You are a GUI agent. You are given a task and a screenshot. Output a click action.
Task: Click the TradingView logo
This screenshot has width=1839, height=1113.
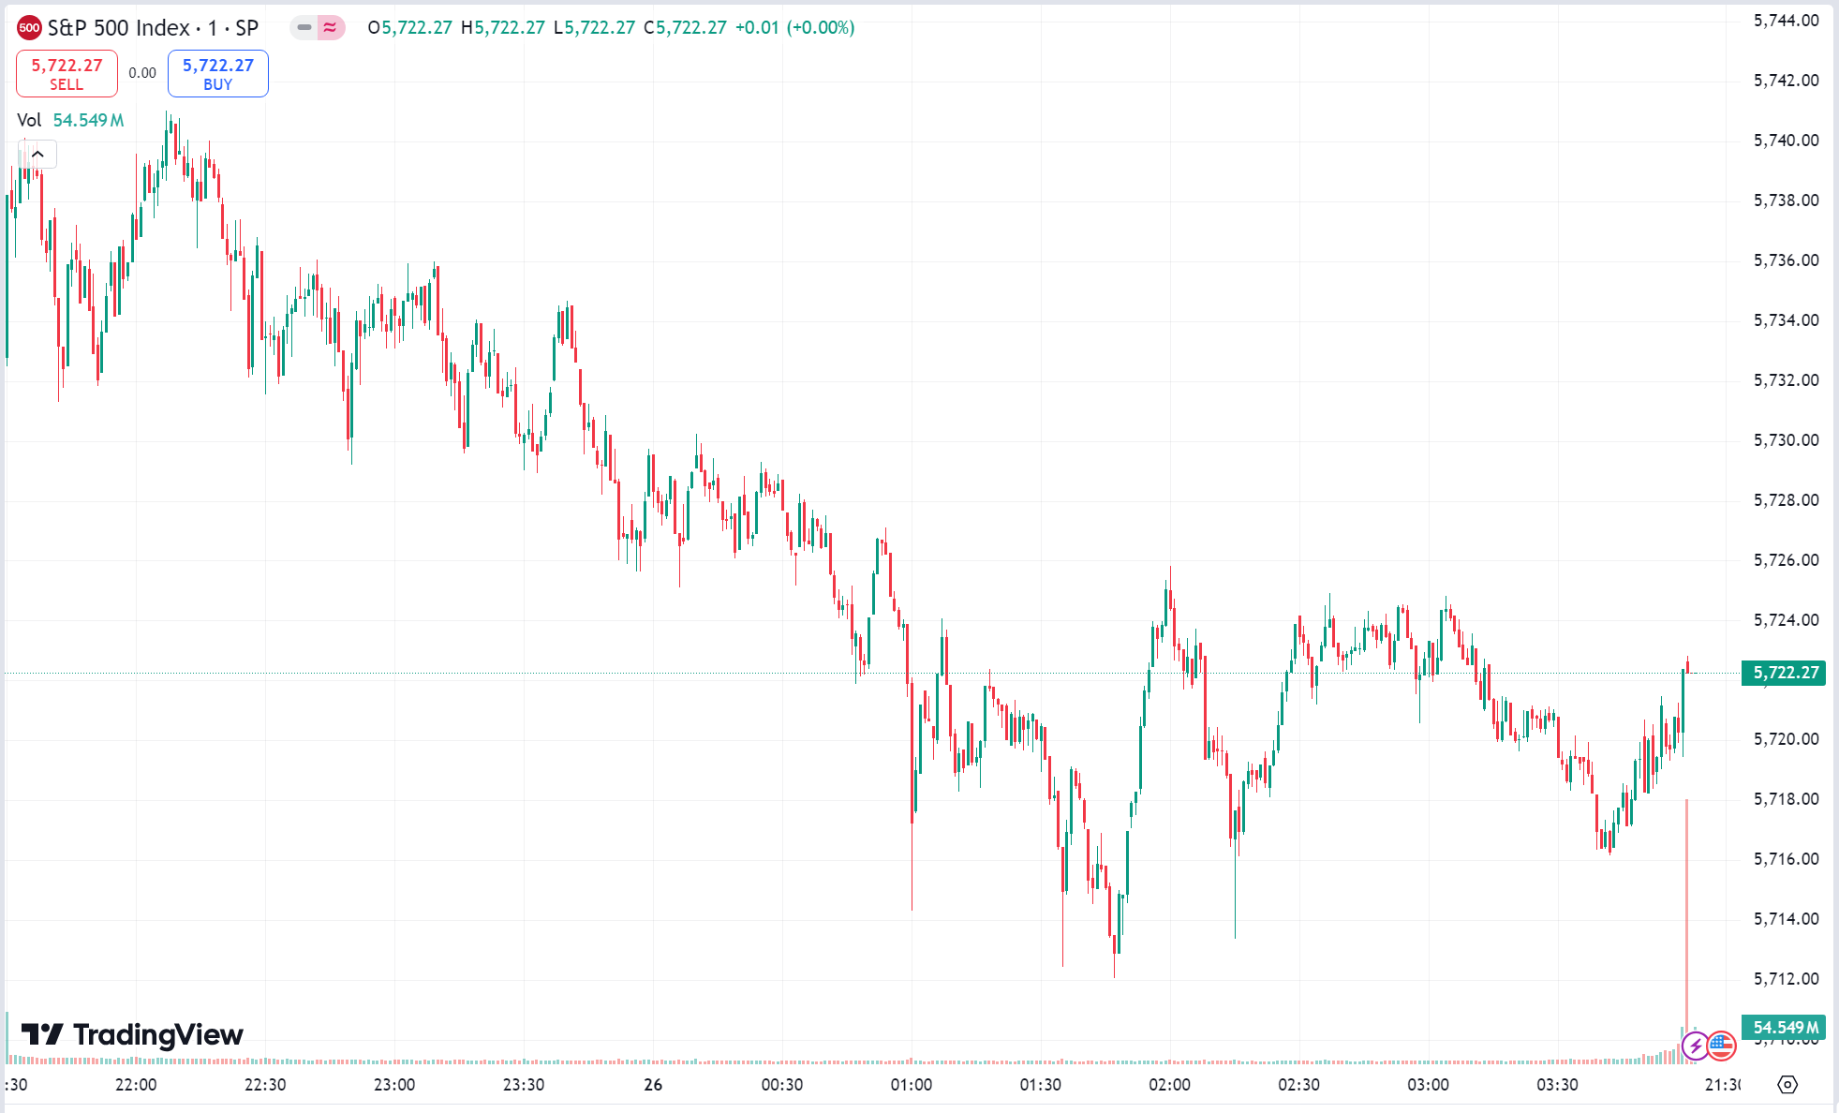pyautogui.click(x=132, y=1034)
